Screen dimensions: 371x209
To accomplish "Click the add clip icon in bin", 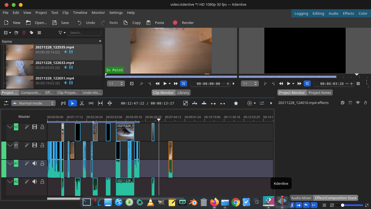I will click(x=6, y=33).
